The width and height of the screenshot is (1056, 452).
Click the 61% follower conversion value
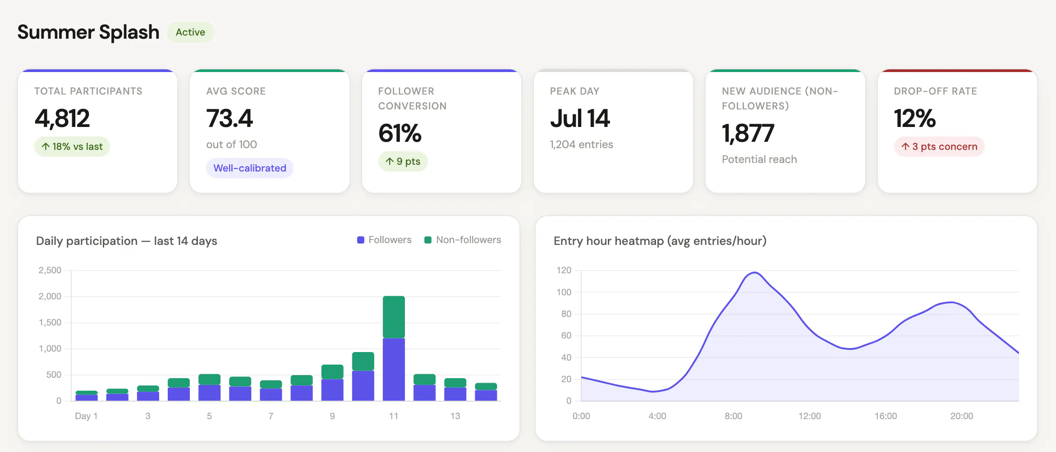point(400,133)
